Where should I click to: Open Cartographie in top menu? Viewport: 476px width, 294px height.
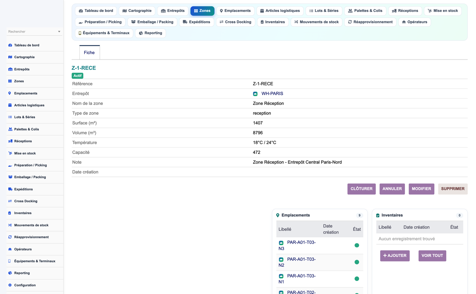coord(137,11)
